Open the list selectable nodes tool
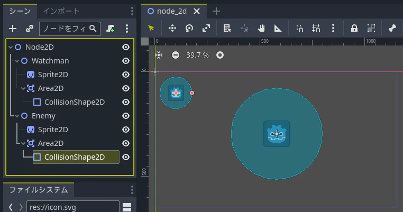The image size is (403, 212). tap(227, 28)
